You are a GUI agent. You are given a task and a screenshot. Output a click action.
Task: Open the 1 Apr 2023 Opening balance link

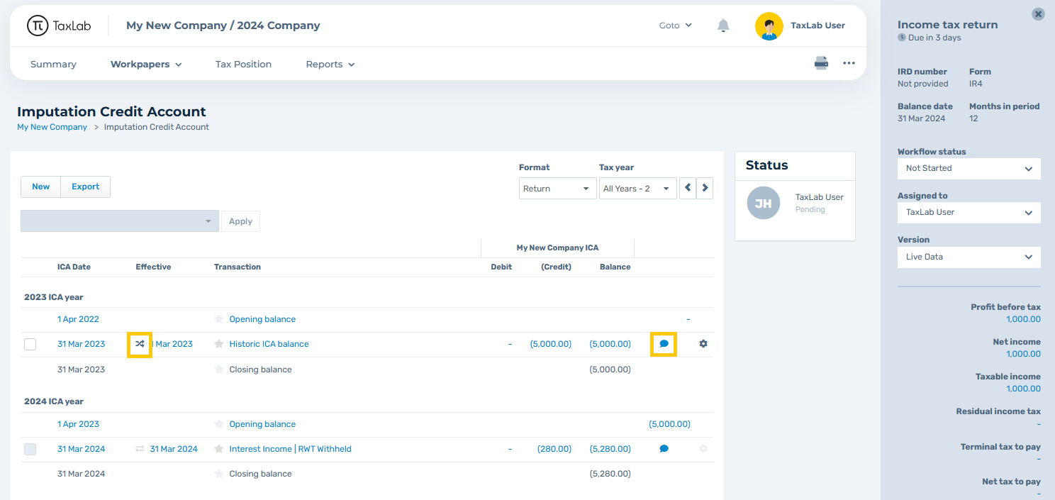[x=262, y=424]
